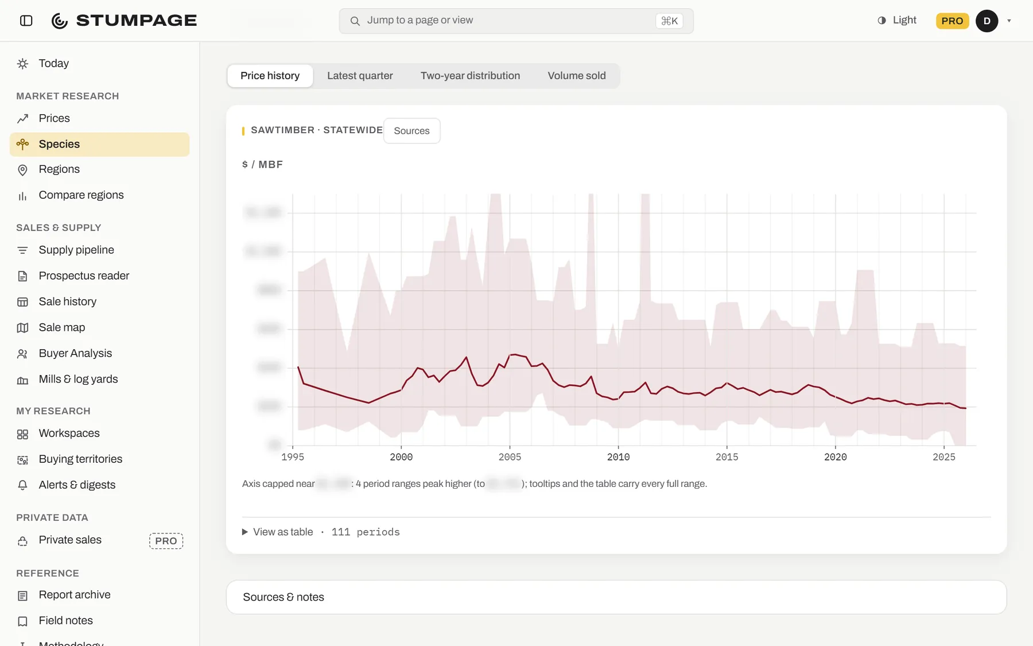The height and width of the screenshot is (646, 1033).
Task: Open Buyer Analysis page
Action: tap(75, 353)
